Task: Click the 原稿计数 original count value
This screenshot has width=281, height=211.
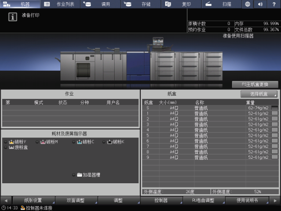Action: 229,24
